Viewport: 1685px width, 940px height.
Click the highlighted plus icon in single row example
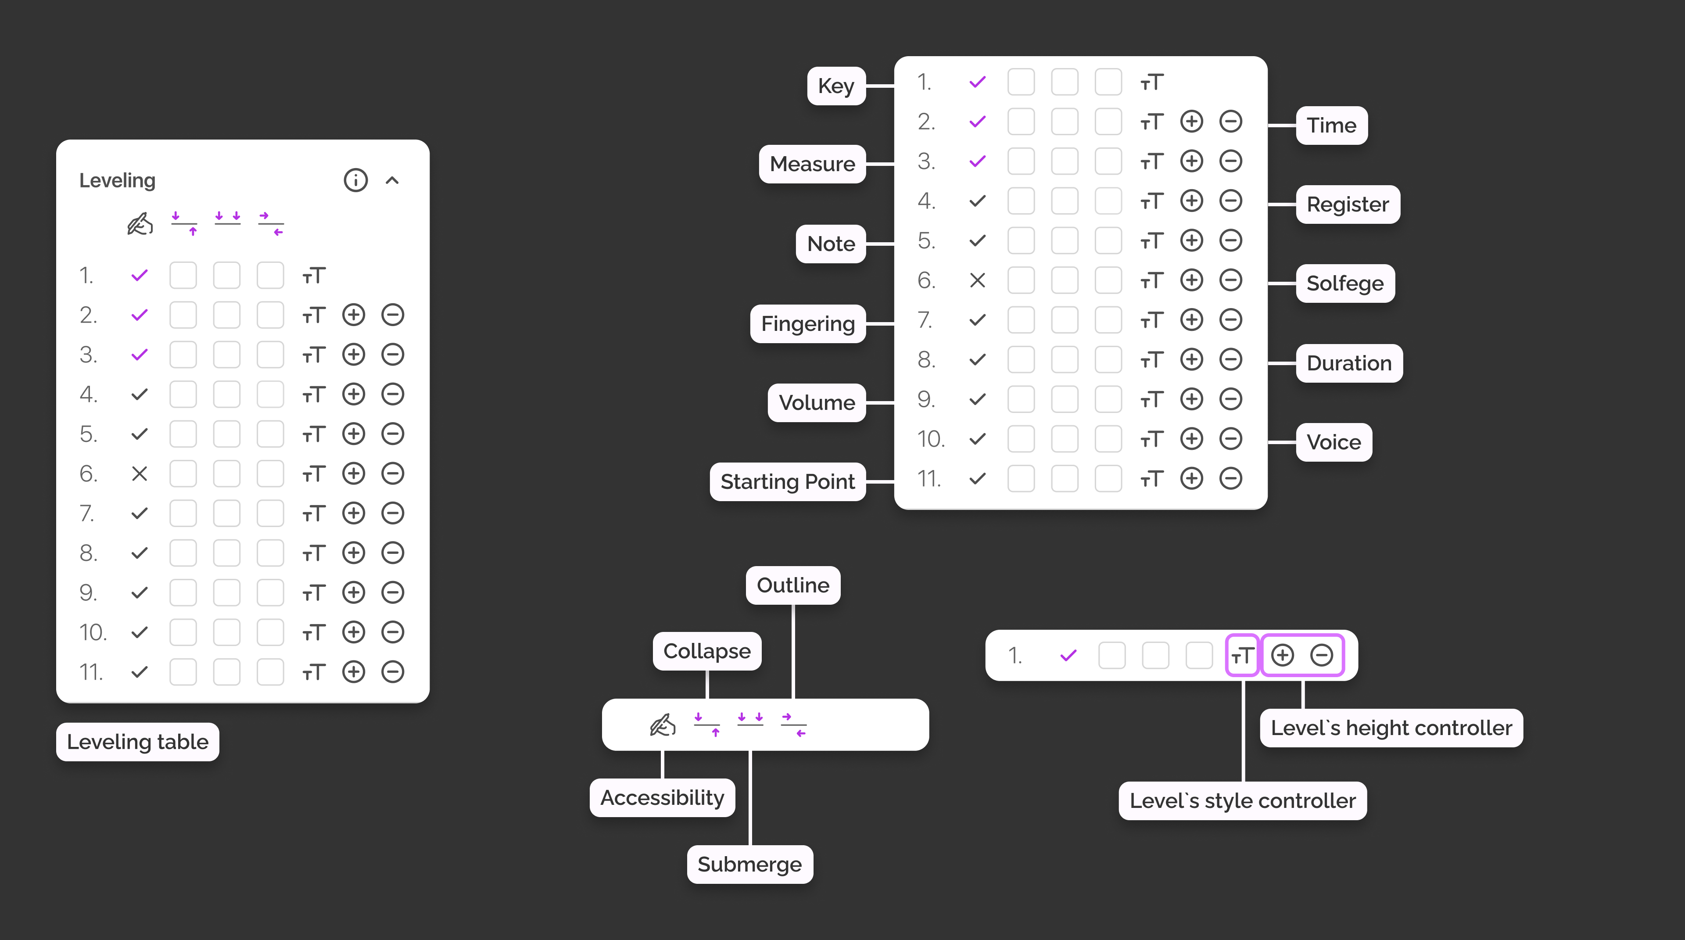pos(1283,656)
